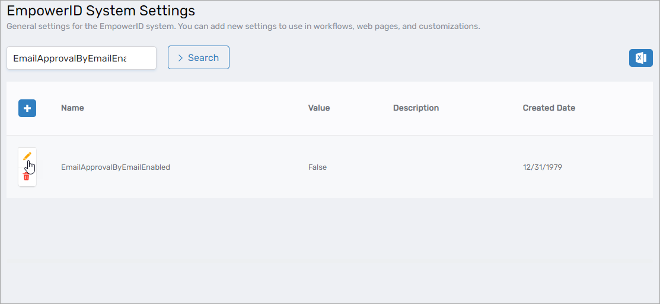Sort by Value column header
The height and width of the screenshot is (304, 660).
click(319, 108)
